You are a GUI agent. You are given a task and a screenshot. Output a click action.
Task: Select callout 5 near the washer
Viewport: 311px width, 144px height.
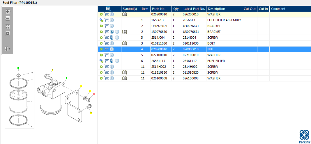[x=90, y=91]
